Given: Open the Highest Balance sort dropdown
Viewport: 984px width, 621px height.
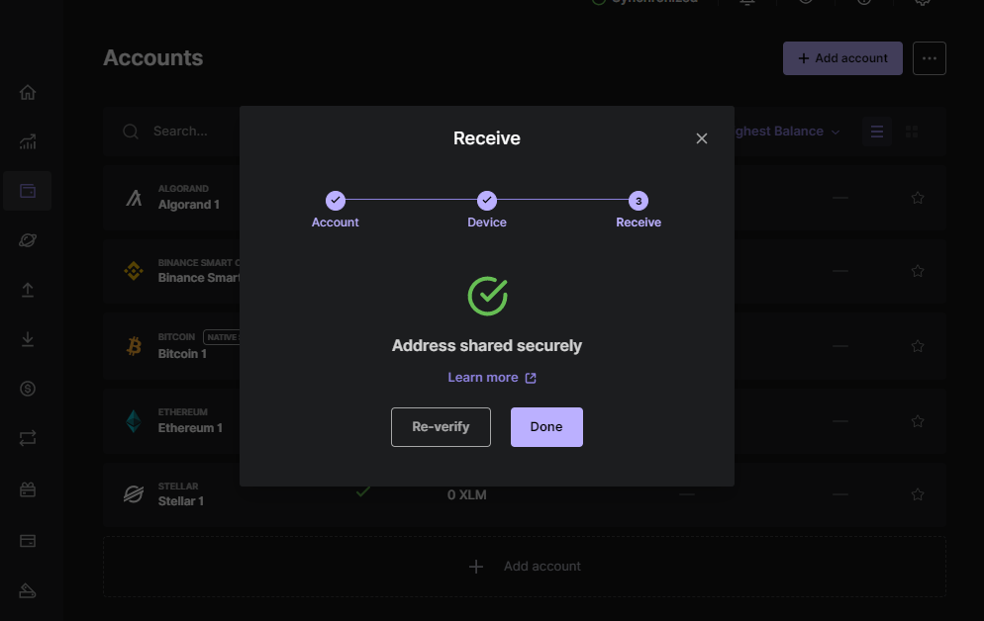Looking at the screenshot, I should (x=787, y=132).
